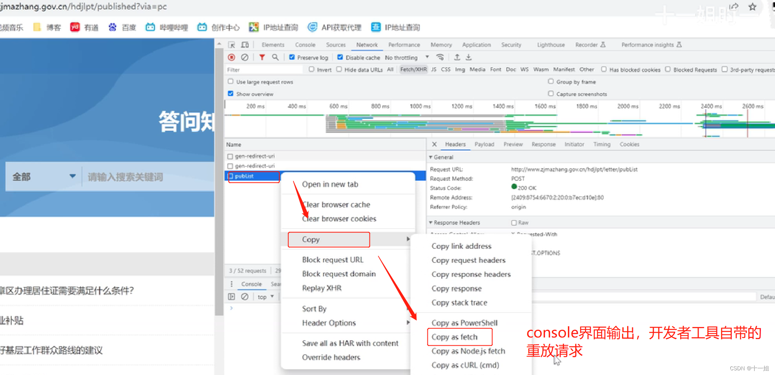The height and width of the screenshot is (375, 775).
Task: Select Img filter type
Action: tap(460, 70)
